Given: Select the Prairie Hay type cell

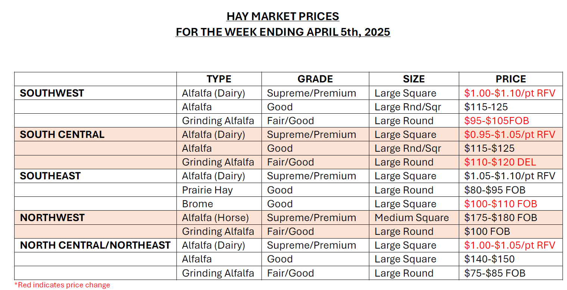Looking at the screenshot, I should click(207, 190).
